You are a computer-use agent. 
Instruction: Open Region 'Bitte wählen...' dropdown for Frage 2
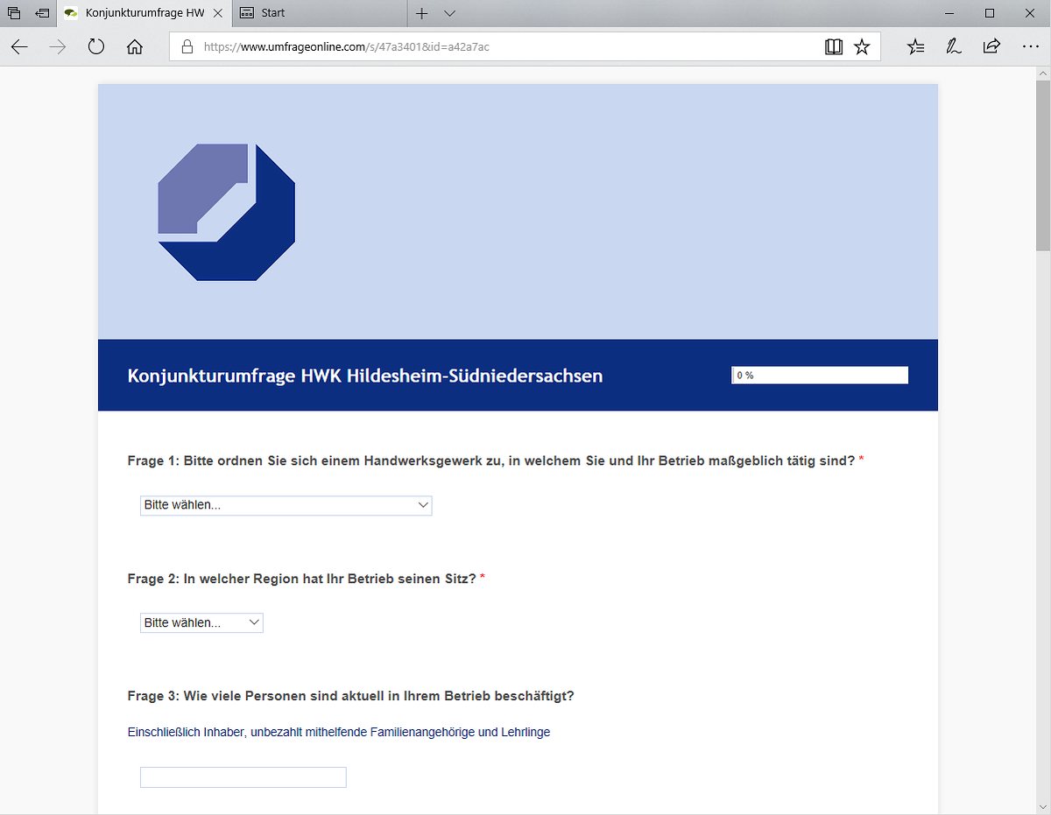[201, 622]
